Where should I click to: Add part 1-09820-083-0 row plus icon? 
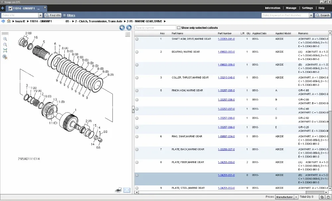point(137,52)
